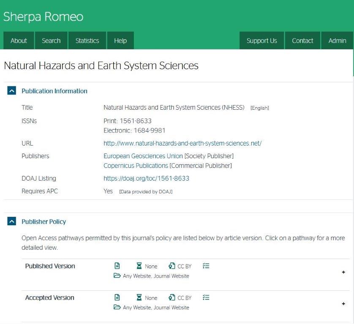354x324 pixels.
Task: Collapse the Publisher Policy section chevron
Action: click(12, 221)
